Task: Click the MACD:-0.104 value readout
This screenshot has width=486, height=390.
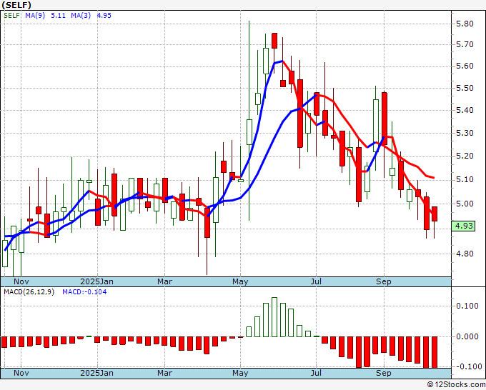Action: click(x=83, y=292)
